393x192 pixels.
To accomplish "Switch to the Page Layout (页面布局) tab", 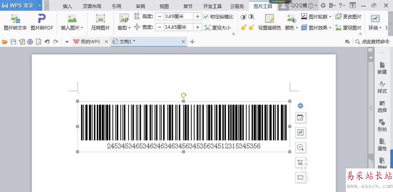I will [x=92, y=6].
